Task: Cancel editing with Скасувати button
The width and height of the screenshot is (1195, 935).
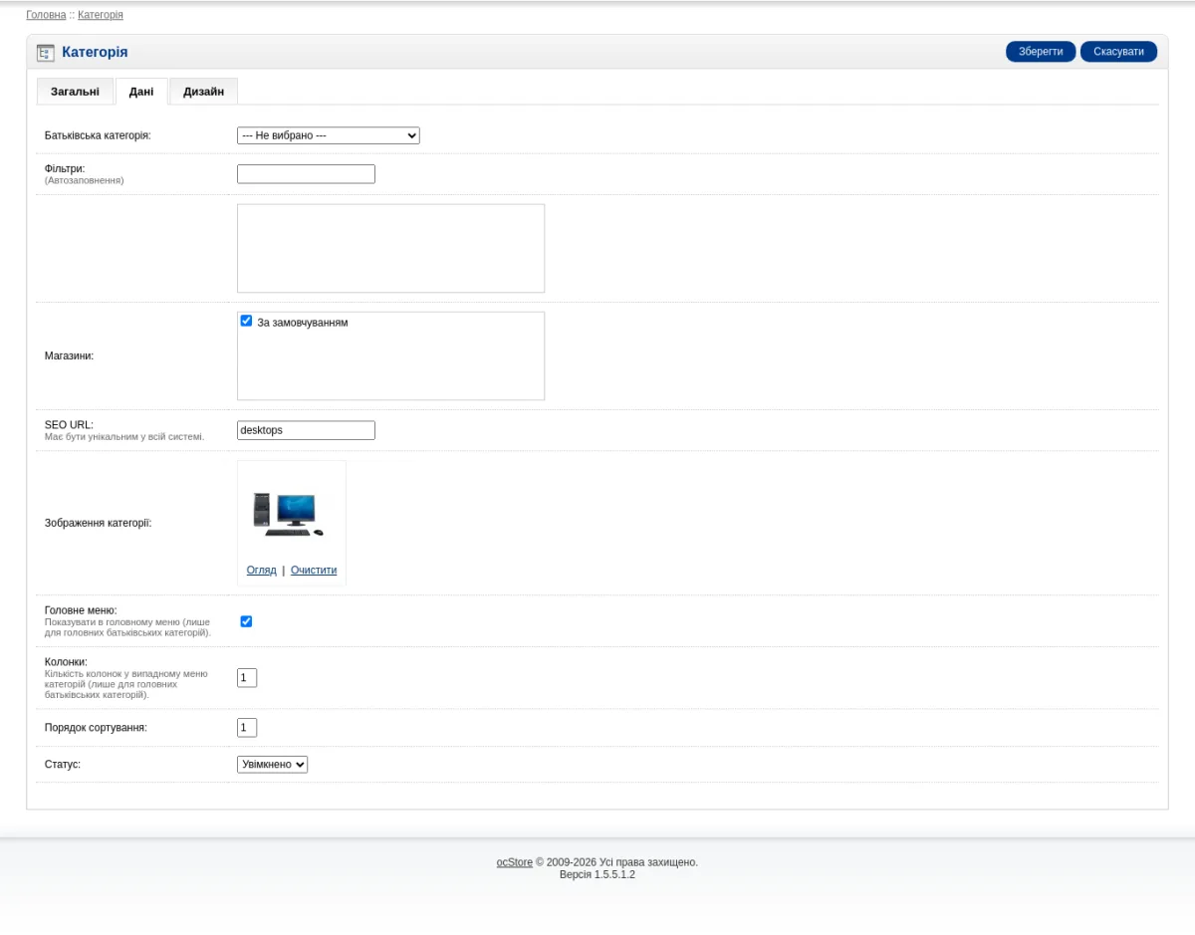Action: tap(1118, 52)
